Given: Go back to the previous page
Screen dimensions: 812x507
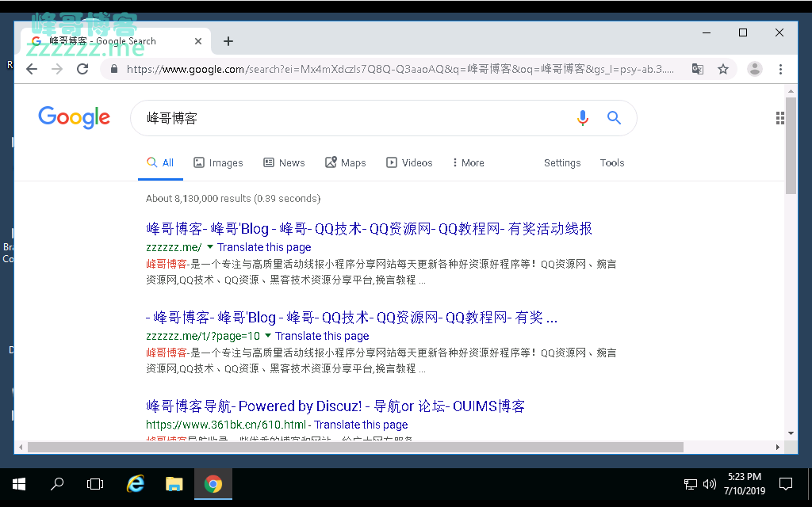Looking at the screenshot, I should [32, 69].
